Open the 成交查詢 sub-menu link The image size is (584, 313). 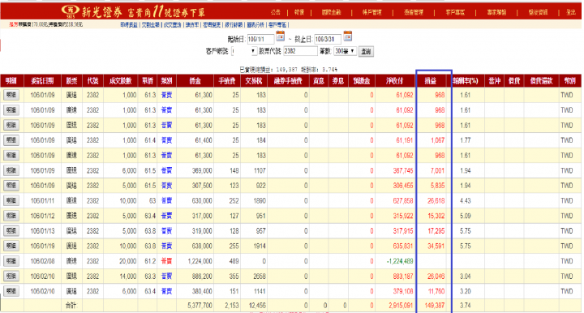coord(172,24)
